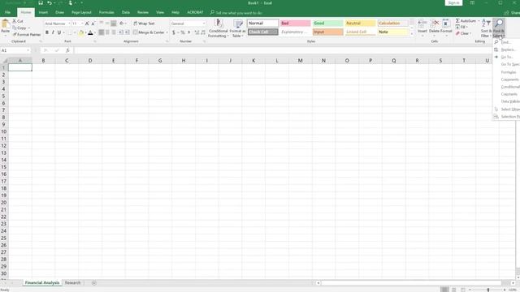520x292 pixels.
Task: Switch to the Review ribbon tab
Action: point(143,12)
